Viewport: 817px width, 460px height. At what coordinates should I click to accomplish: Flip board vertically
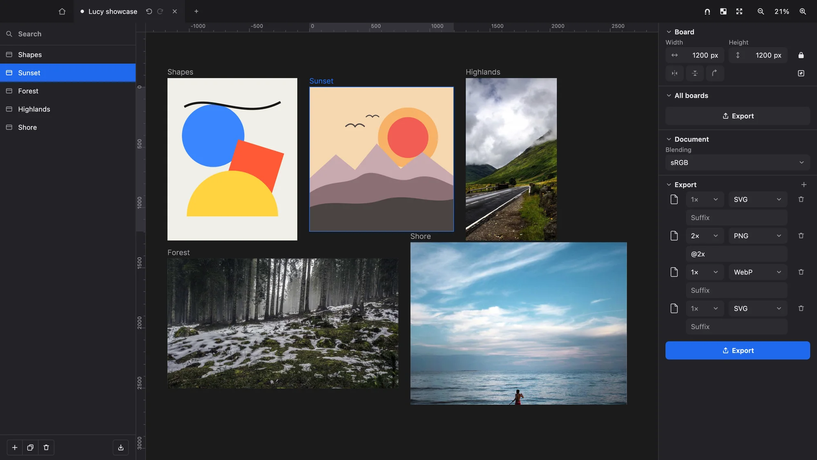point(695,73)
